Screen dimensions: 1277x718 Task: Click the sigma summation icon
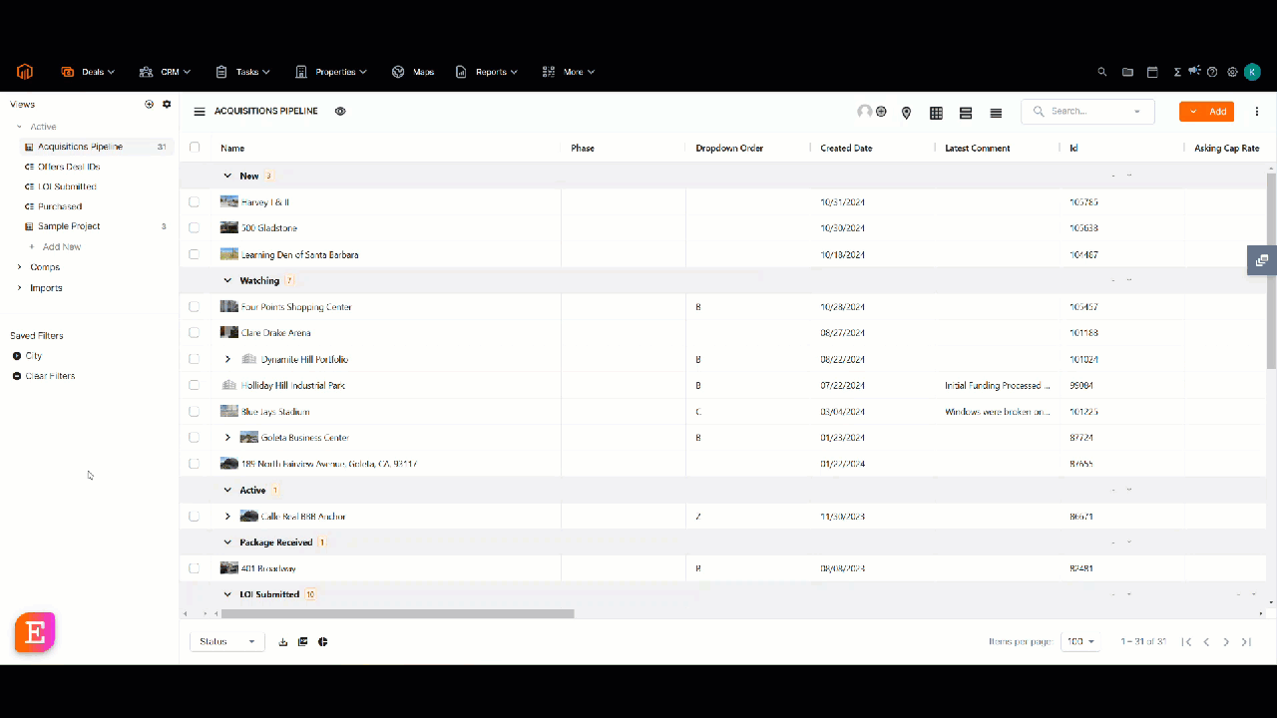(x=1177, y=72)
